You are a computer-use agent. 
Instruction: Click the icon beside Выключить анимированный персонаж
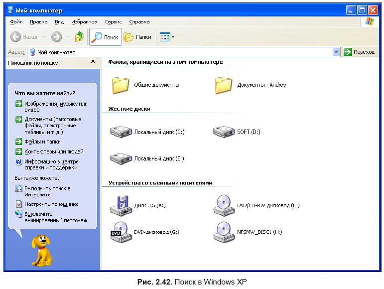[18, 214]
